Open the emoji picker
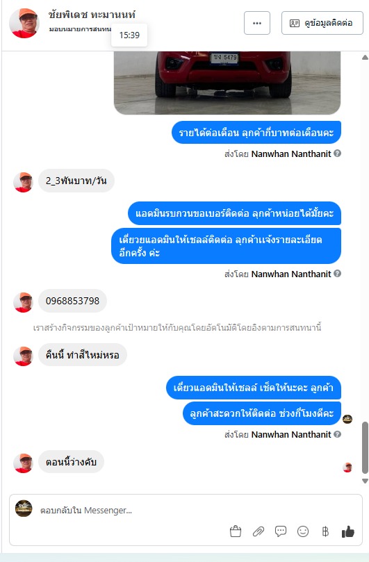This screenshot has width=369, height=562. pos(303,531)
